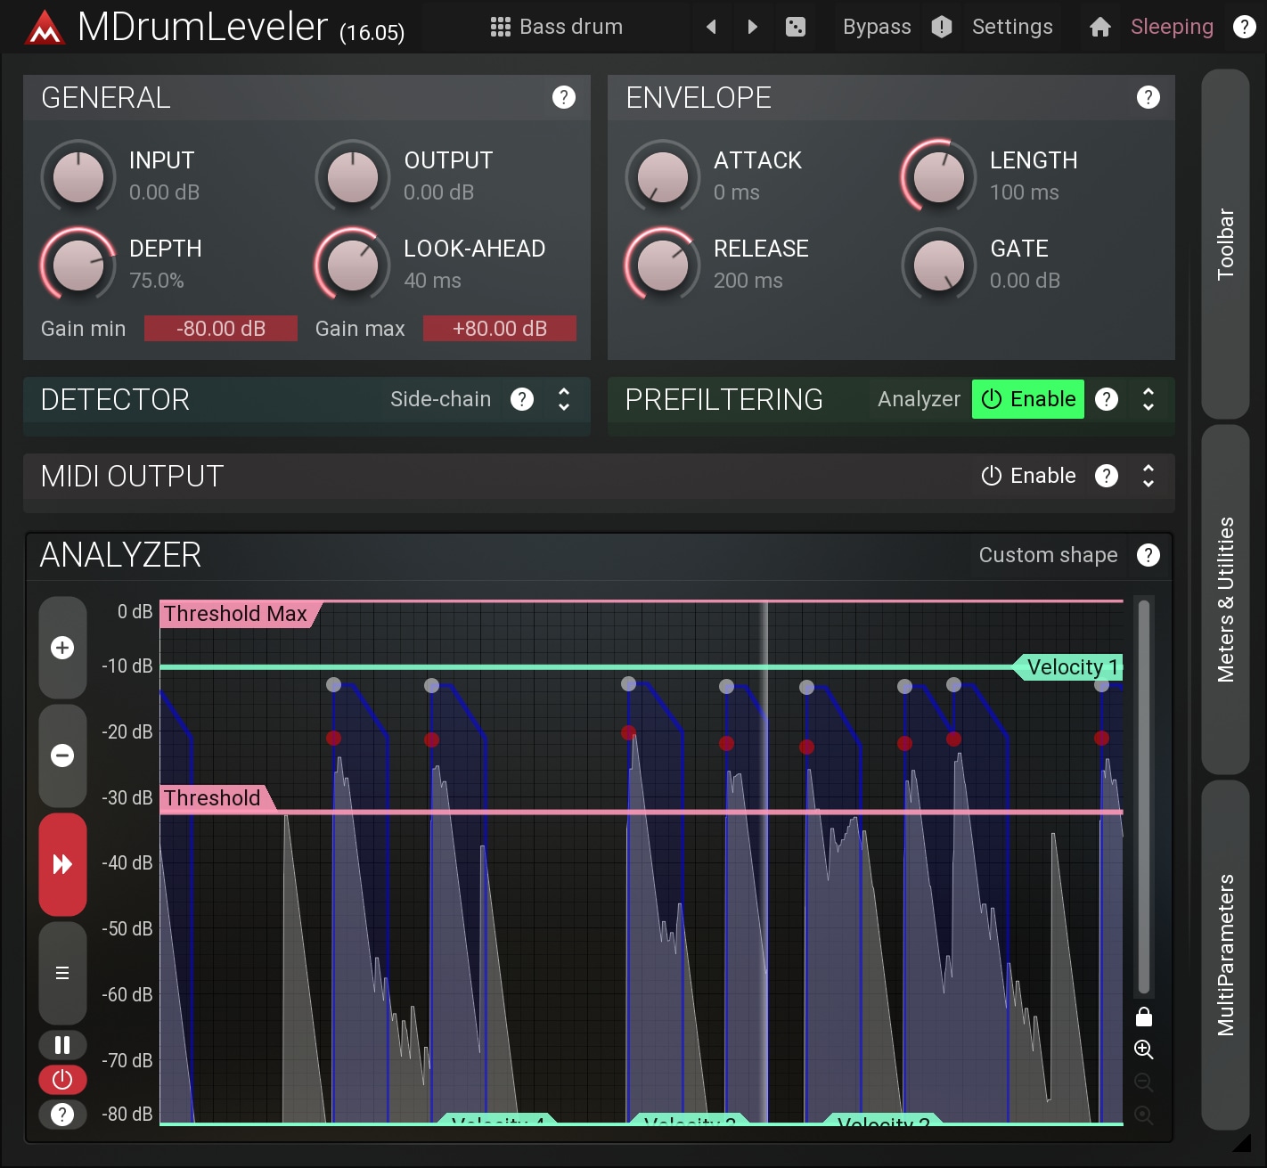Open the Toolbar side tab

point(1225,244)
